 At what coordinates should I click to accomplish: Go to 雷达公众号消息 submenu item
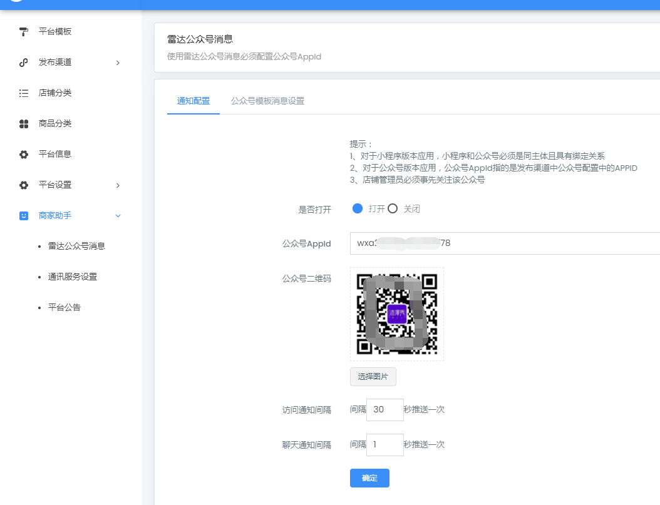tap(76, 246)
